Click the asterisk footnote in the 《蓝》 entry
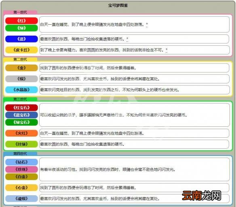 (127, 39)
